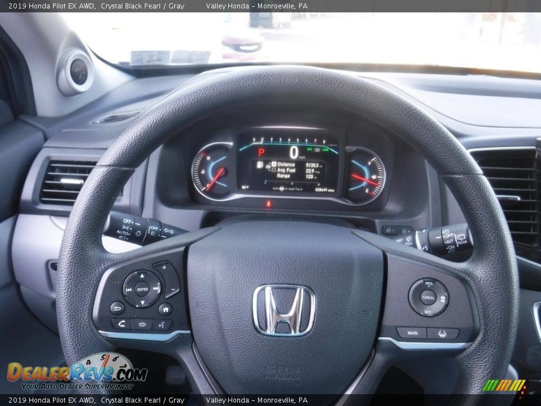Tap the headlight stalk AUTO setting

pyautogui.click(x=122, y=232)
